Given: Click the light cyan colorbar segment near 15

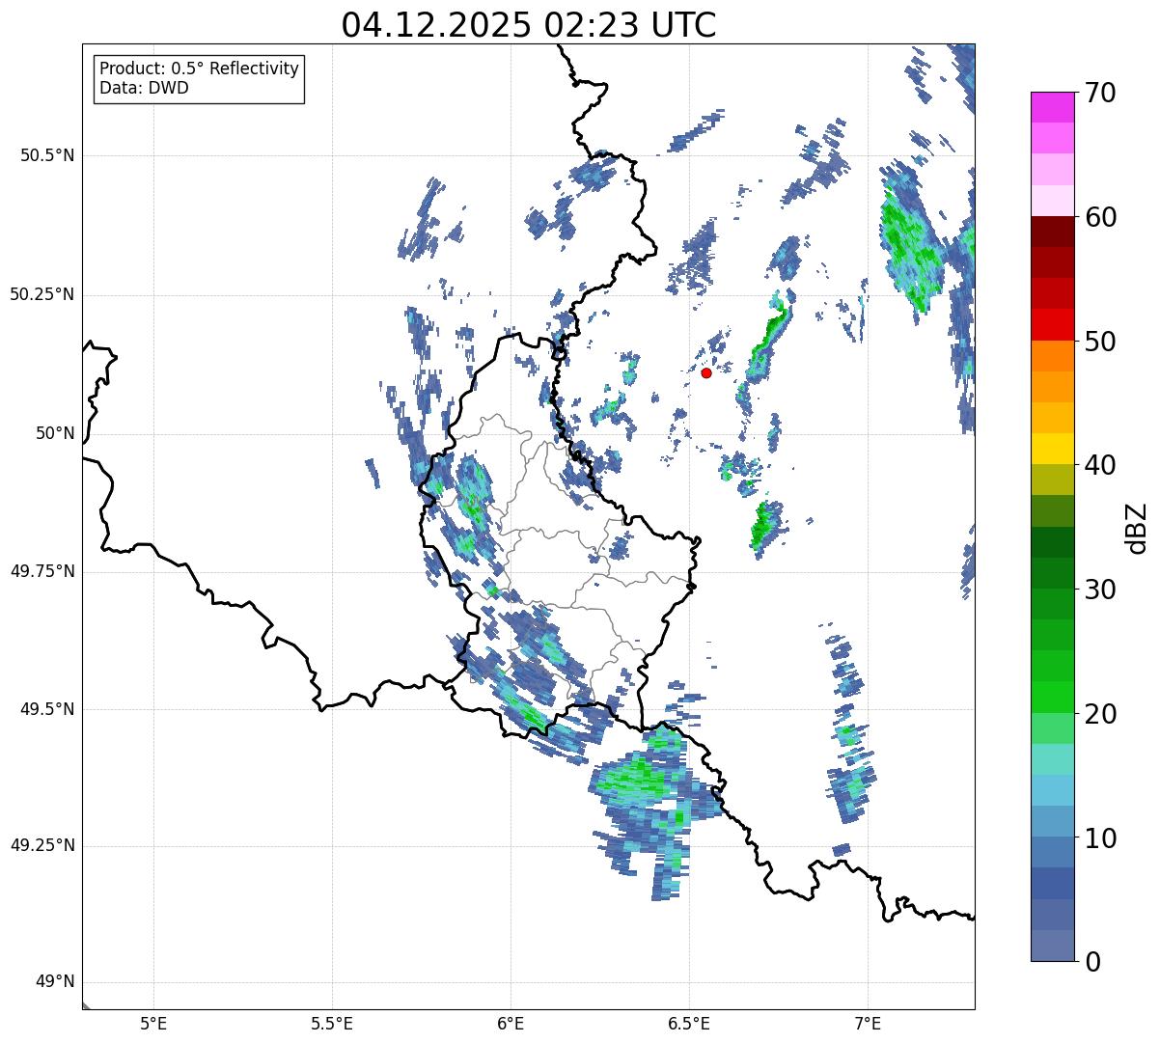Looking at the screenshot, I should point(1053,759).
